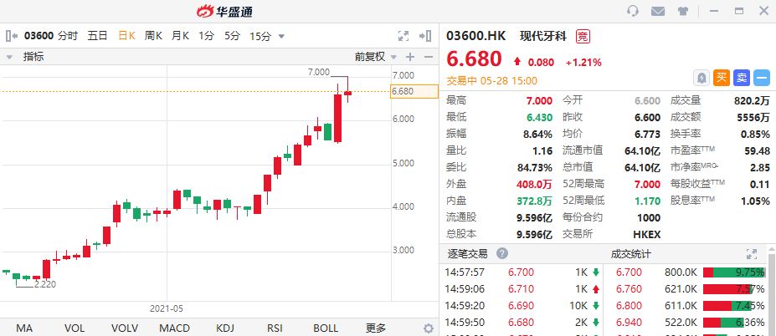Switch to 5分 minute chart
This screenshot has height=336, width=776.
tap(232, 36)
